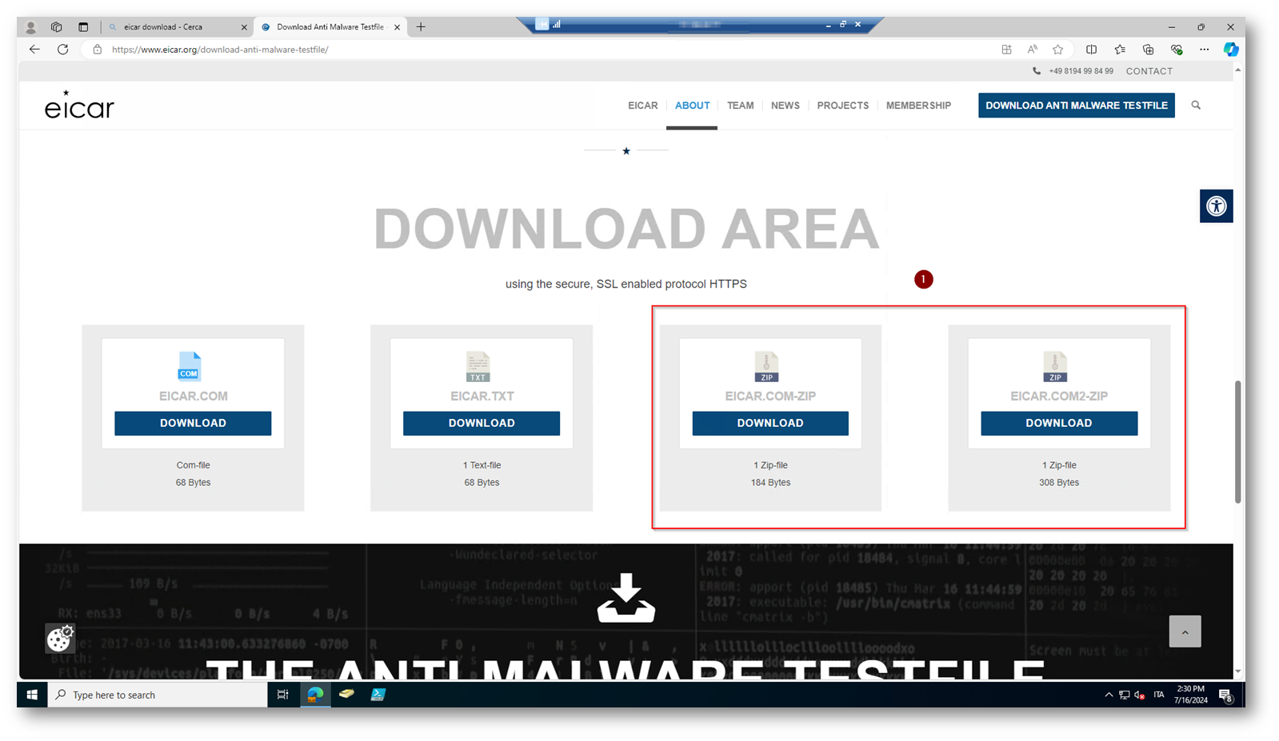1279x741 pixels.
Task: Click the page vertical scrollbar thumb
Action: 1237,441
